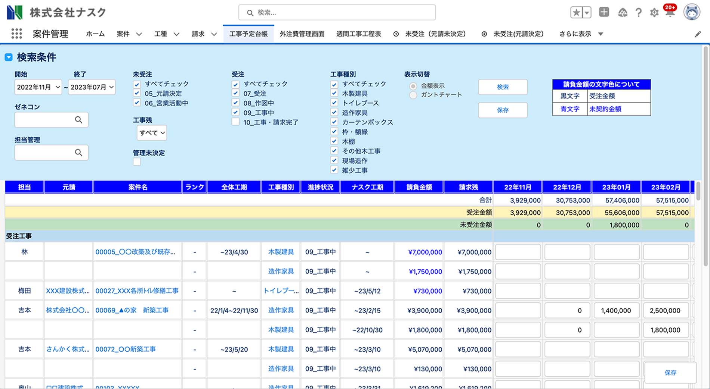This screenshot has height=389, width=710.
Task: Open the help question mark icon
Action: point(639,13)
